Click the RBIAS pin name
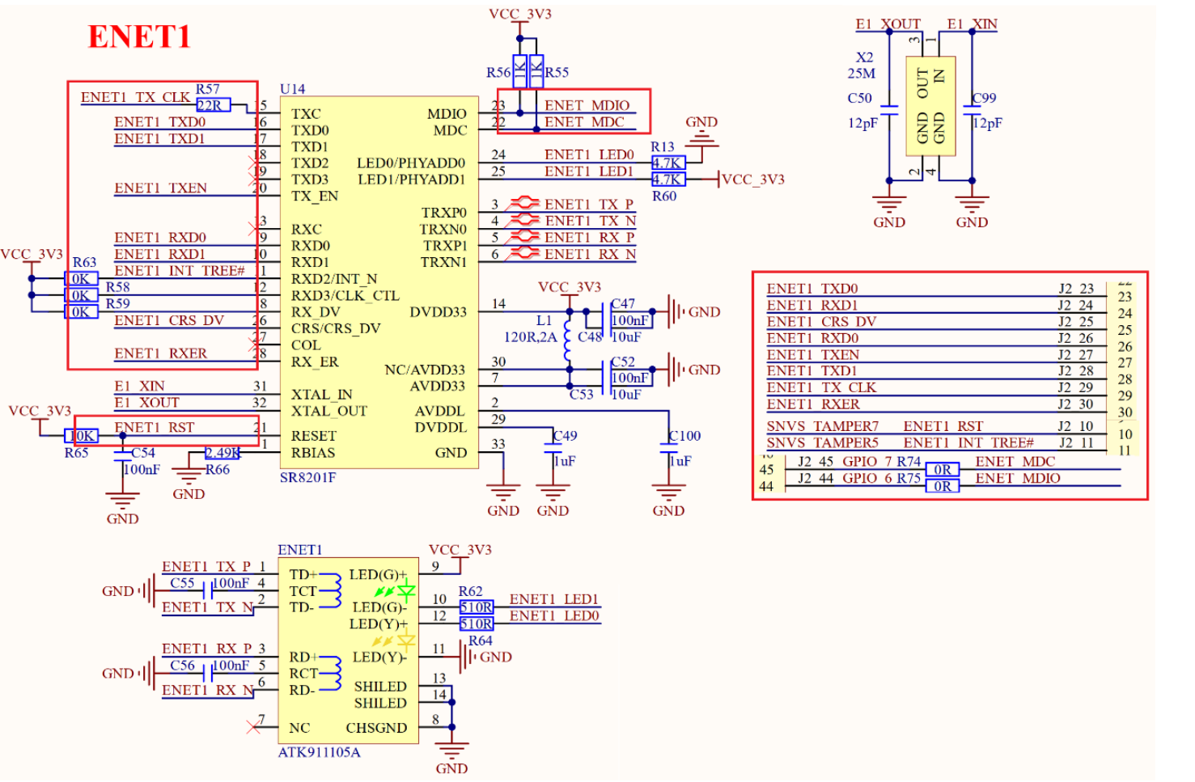 coord(313,453)
